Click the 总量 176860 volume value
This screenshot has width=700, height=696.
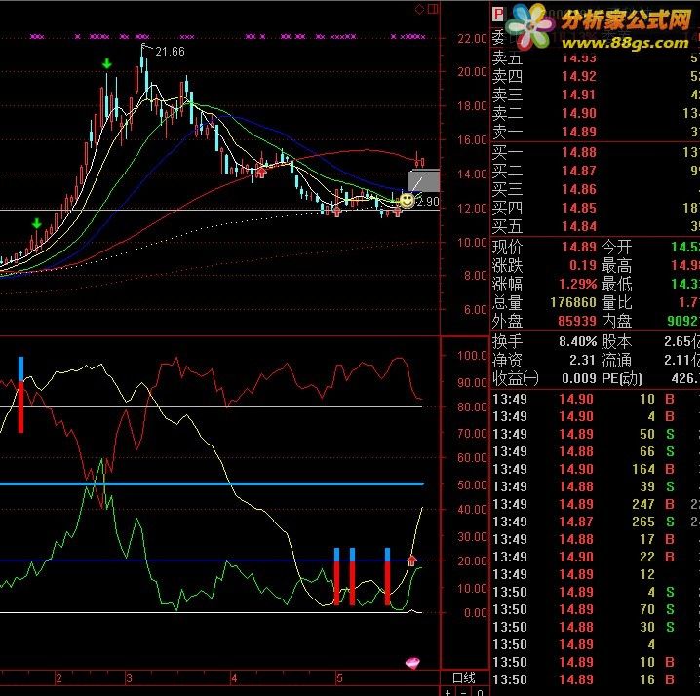(573, 303)
